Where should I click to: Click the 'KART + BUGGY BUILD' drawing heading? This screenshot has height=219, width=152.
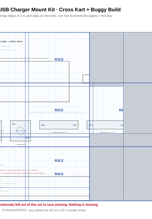(x=11, y=42)
